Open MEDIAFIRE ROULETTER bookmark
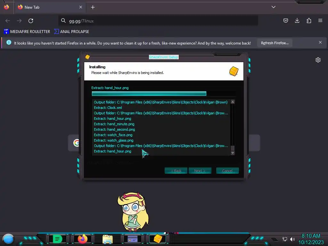This screenshot has width=328, height=246. tap(27, 32)
